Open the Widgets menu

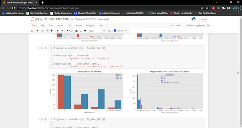pos(90,26)
